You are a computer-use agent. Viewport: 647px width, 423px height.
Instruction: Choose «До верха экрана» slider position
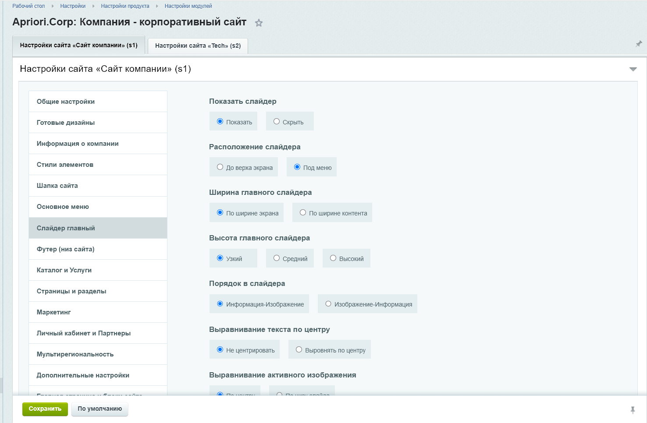coord(220,167)
